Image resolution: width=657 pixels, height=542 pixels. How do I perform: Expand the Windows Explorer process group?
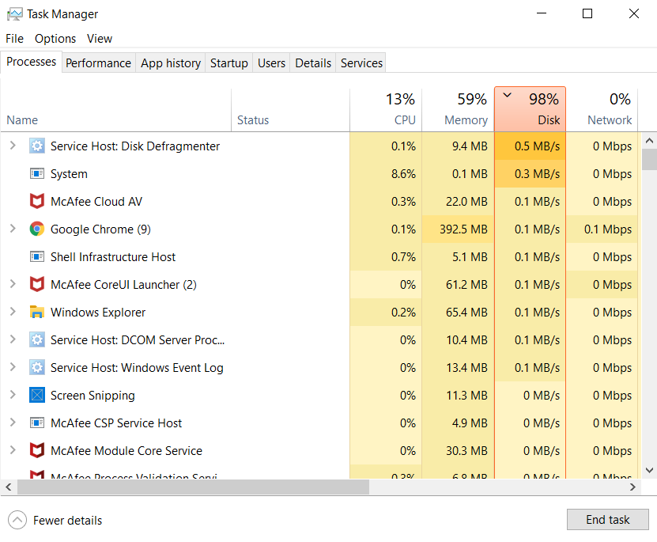click(13, 312)
